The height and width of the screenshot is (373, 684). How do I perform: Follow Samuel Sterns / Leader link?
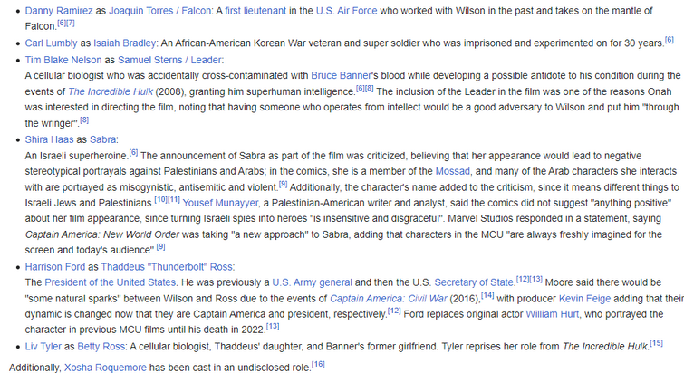[x=169, y=60]
